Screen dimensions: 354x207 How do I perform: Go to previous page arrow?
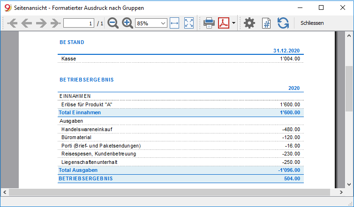[27, 23]
